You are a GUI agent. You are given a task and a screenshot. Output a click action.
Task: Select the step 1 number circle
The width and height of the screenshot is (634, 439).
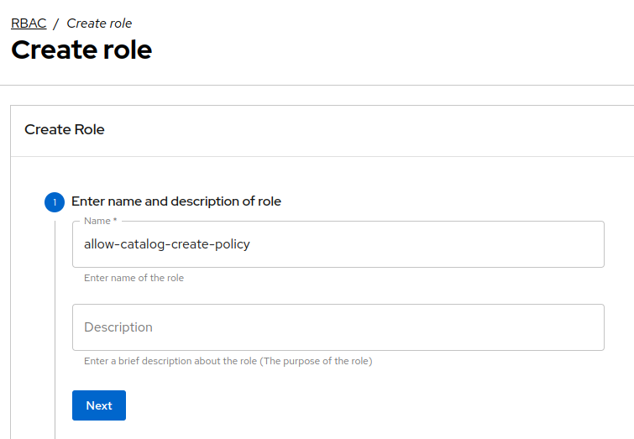click(55, 202)
